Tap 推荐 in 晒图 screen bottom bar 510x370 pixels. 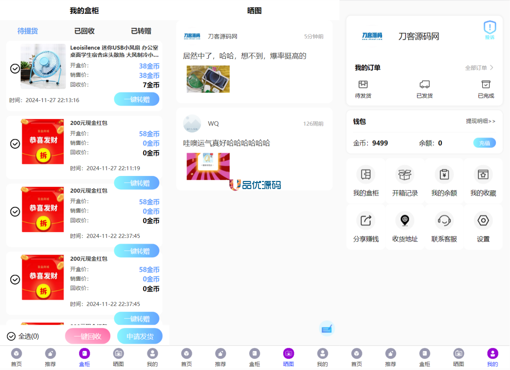220,357
